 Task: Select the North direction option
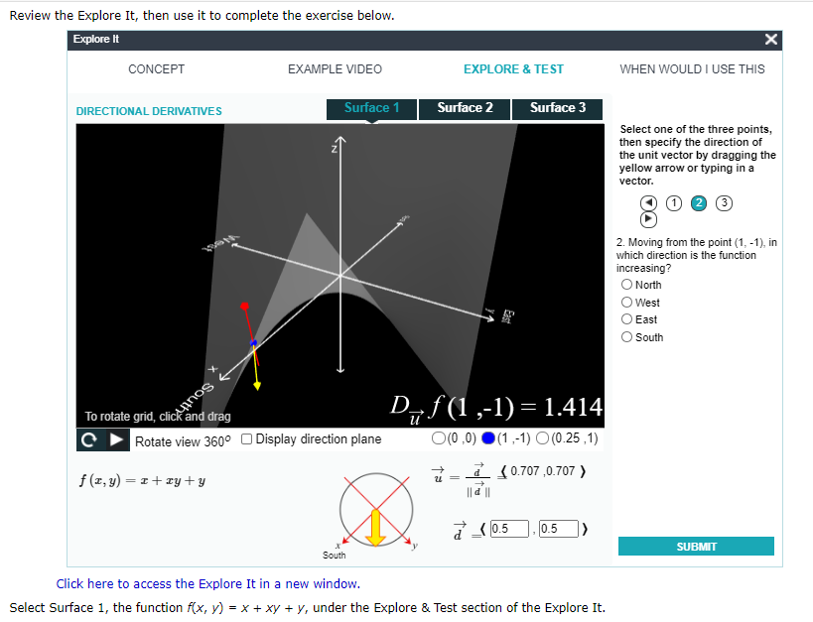(626, 285)
